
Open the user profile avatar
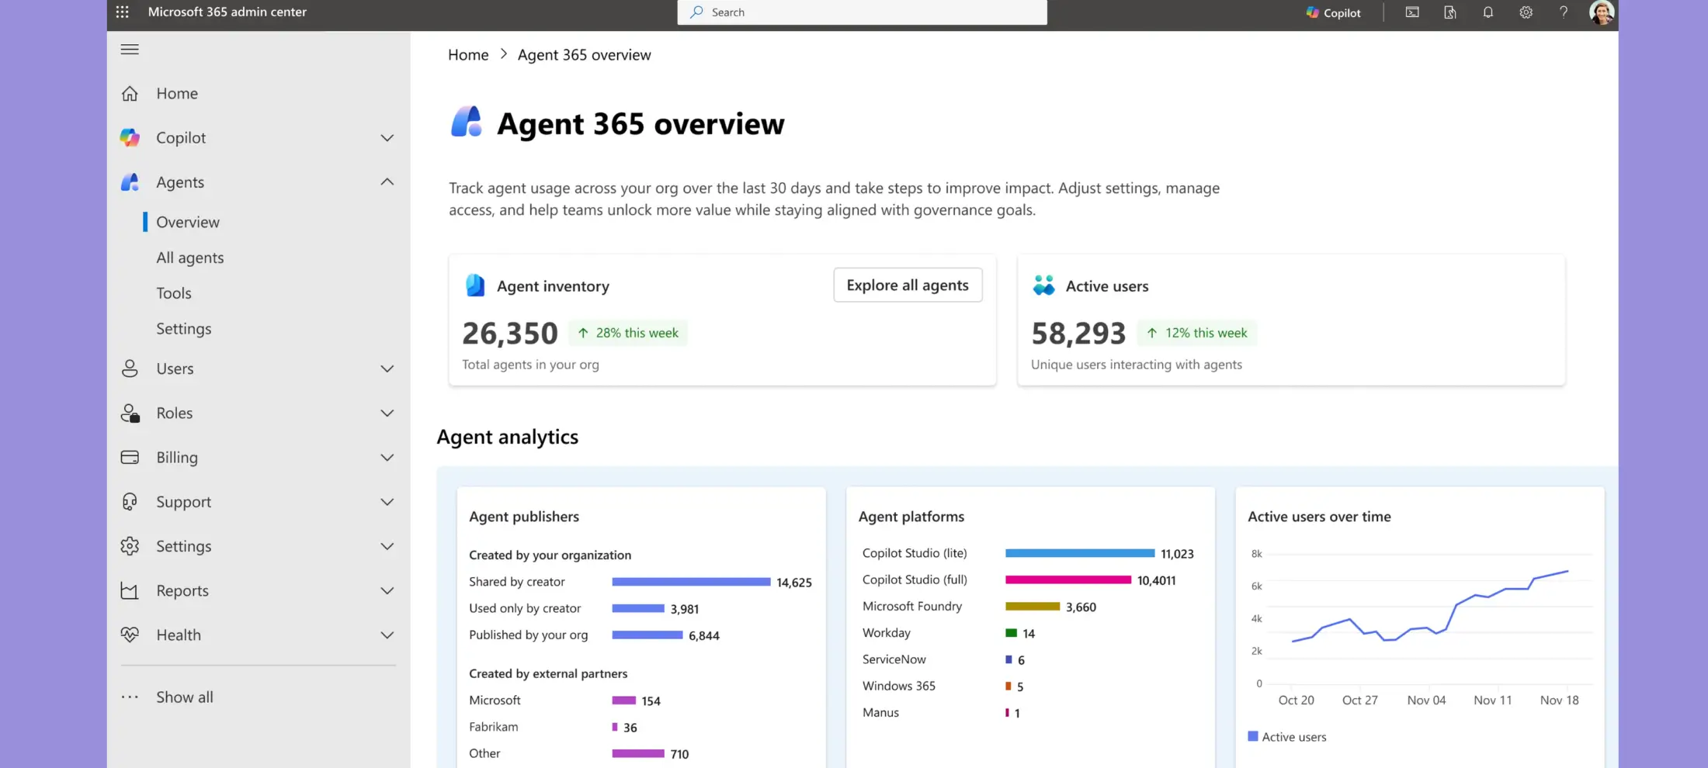coord(1601,12)
